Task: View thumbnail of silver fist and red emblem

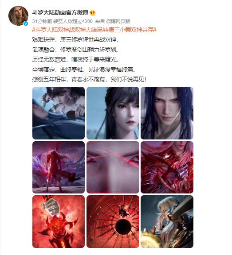Action: pyautogui.click(x=59, y=221)
